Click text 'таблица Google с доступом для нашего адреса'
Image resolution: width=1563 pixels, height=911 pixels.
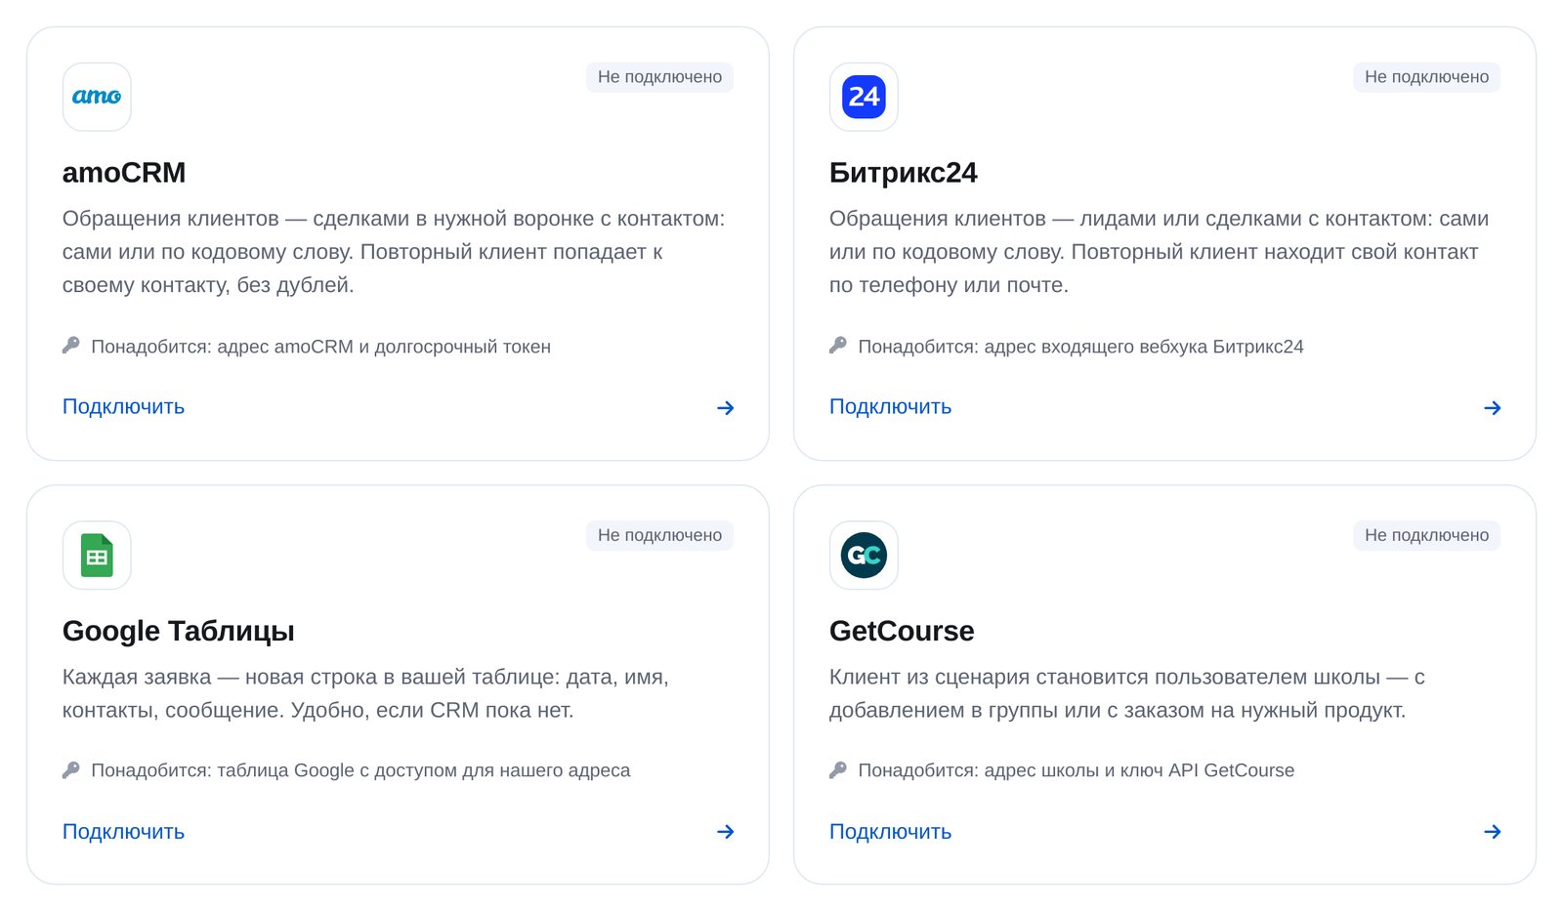point(424,770)
